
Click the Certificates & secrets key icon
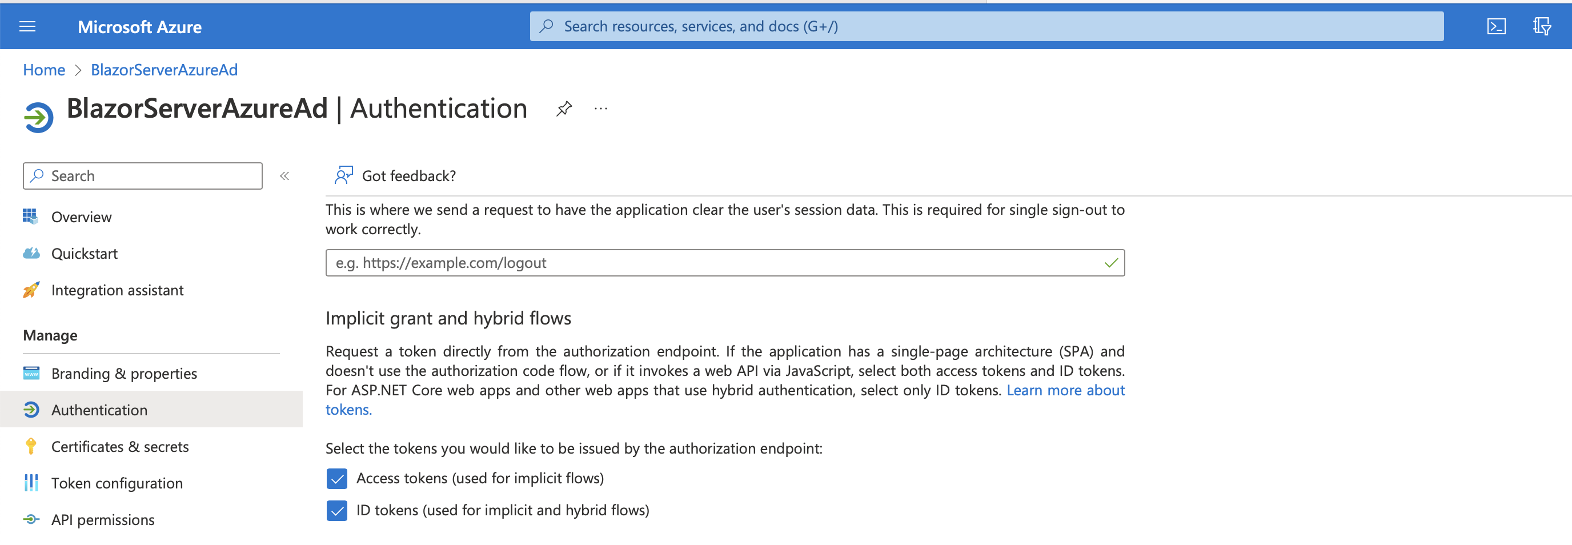point(30,446)
